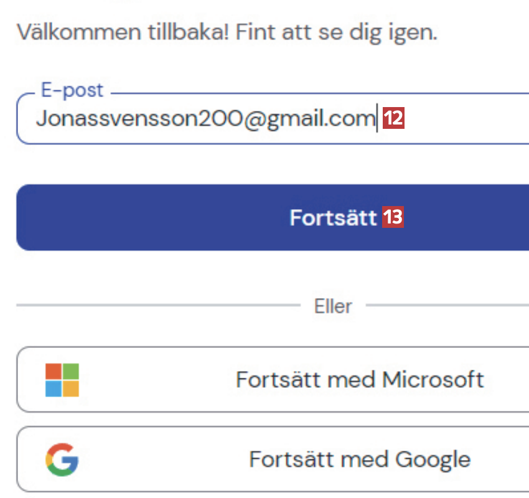This screenshot has width=529, height=498.
Task: Click the Jonassvensson200 part of the email
Action: (x=137, y=118)
